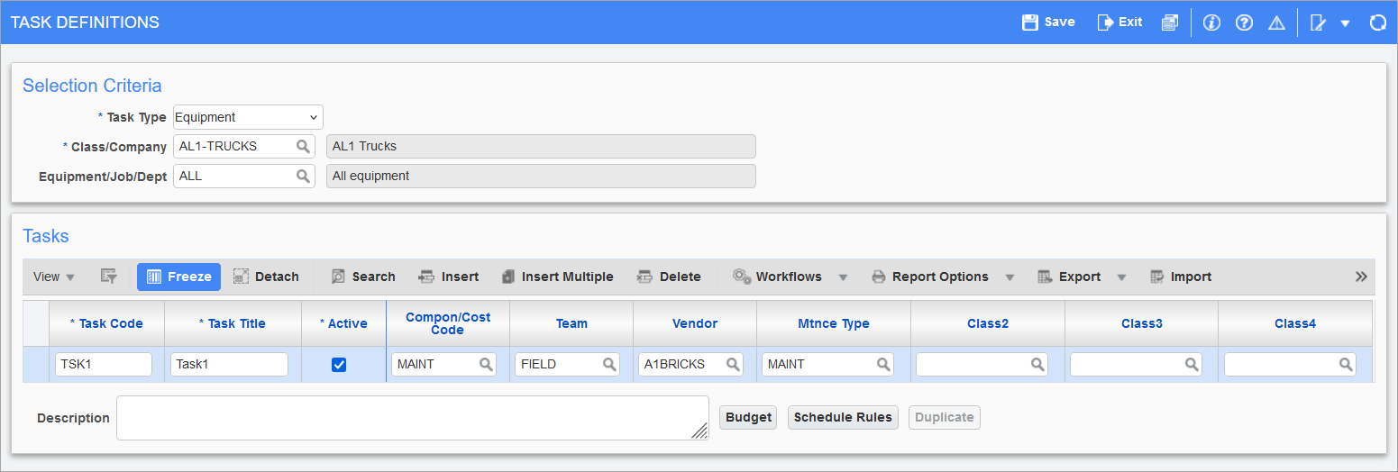This screenshot has height=472, width=1398.
Task: Show more toolbar items via double chevron
Action: (1361, 277)
